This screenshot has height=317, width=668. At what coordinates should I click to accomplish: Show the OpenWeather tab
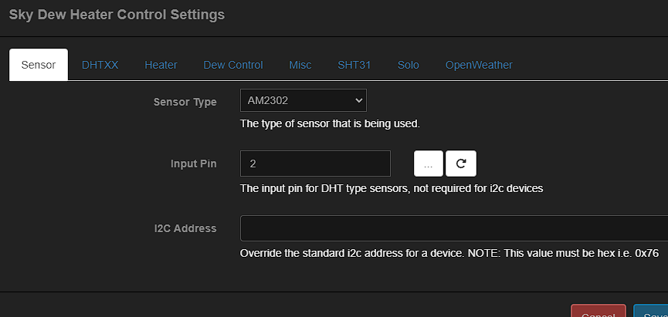pyautogui.click(x=479, y=65)
